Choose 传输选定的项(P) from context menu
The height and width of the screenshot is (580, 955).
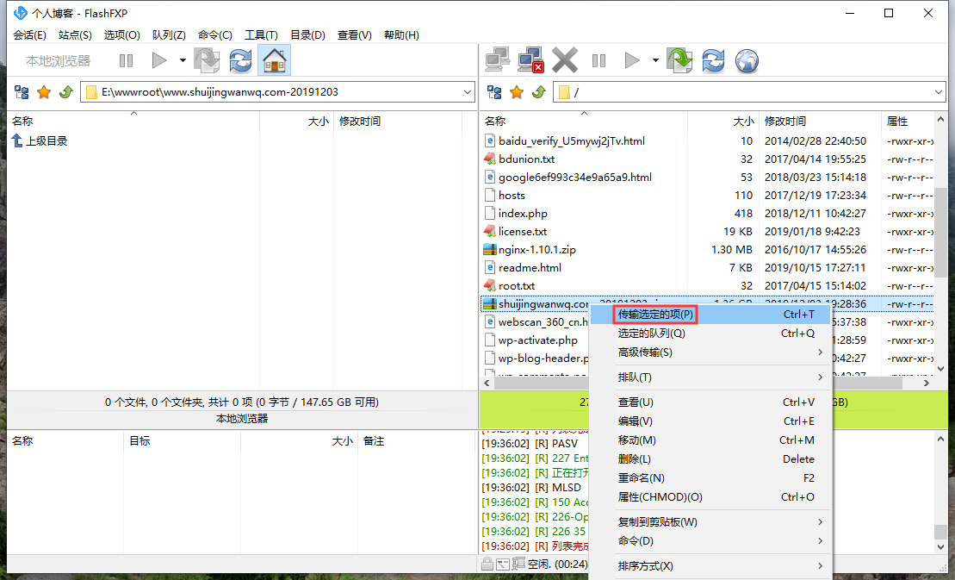click(655, 315)
